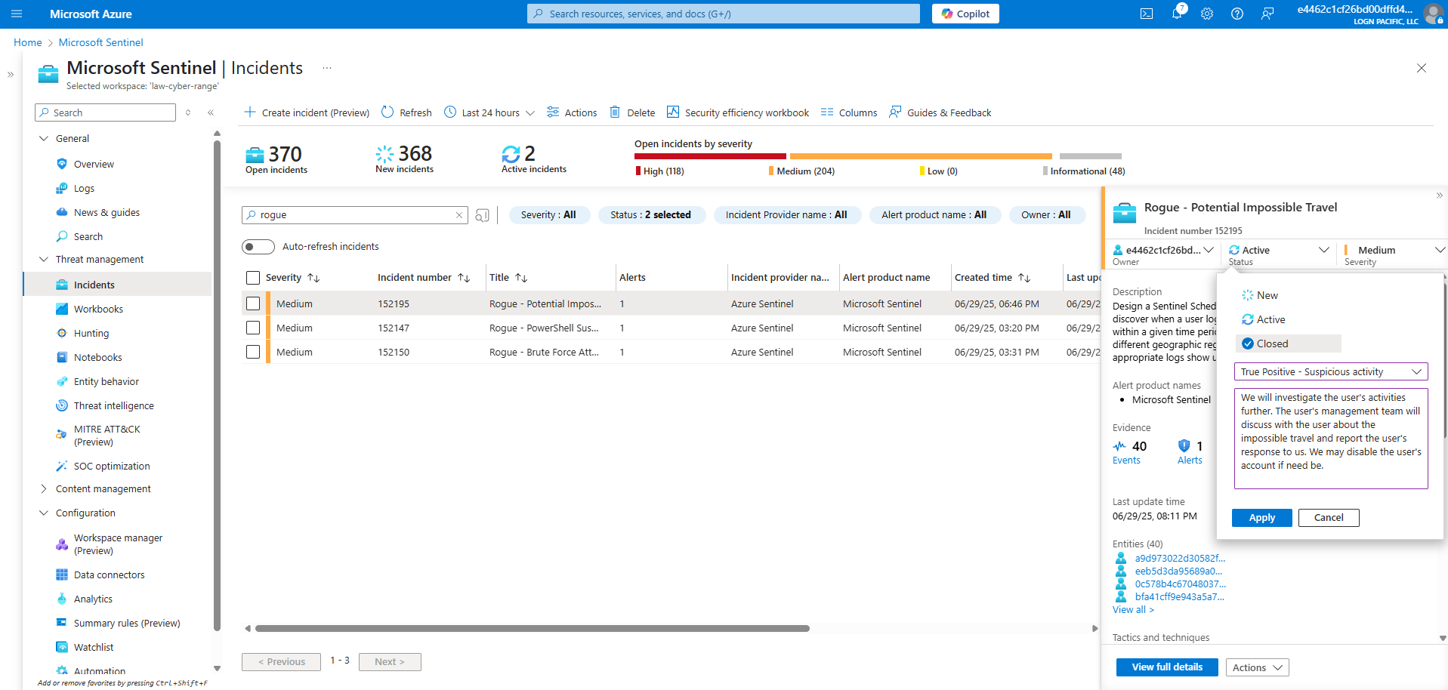This screenshot has width=1448, height=690.
Task: Click View full details button
Action: [x=1166, y=667]
